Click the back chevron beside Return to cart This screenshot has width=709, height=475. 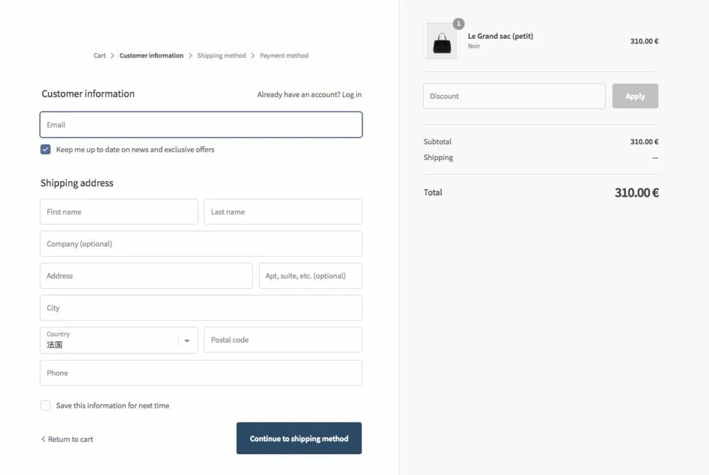[x=43, y=439]
